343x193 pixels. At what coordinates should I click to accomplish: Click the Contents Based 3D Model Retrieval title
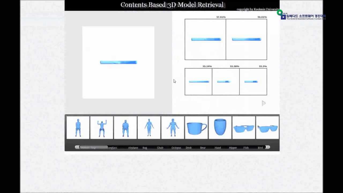pyautogui.click(x=172, y=5)
